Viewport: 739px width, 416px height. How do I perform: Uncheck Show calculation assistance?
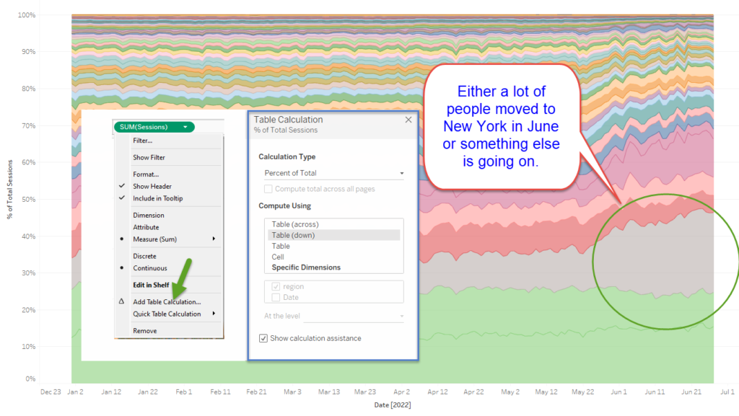pos(263,337)
